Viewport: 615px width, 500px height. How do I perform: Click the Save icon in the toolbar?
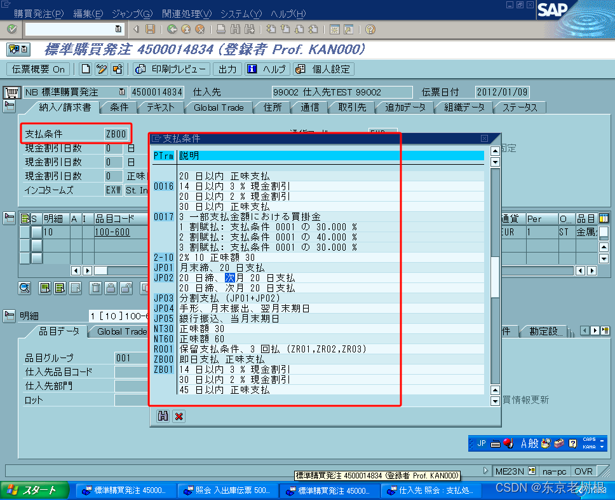click(x=150, y=29)
